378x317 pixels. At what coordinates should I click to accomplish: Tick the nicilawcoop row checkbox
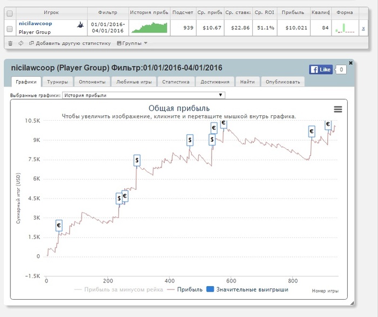click(10, 29)
